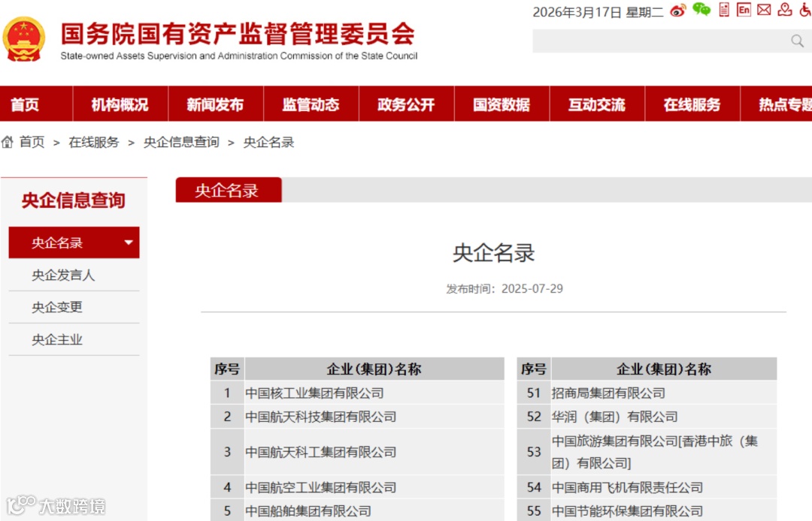This screenshot has height=521, width=812.
Task: Click table row 华润（集团）有限公司
Action: click(647, 417)
